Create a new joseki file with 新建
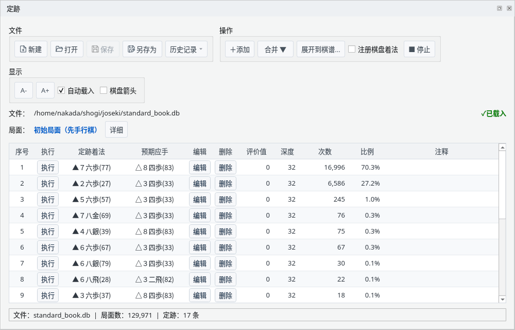The image size is (515, 330). [x=31, y=49]
